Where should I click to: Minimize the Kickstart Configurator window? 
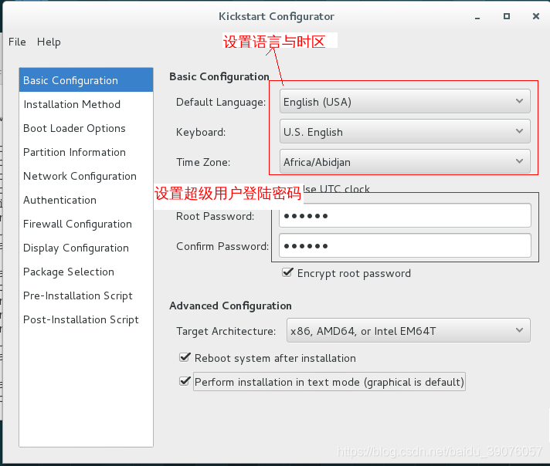coord(477,16)
